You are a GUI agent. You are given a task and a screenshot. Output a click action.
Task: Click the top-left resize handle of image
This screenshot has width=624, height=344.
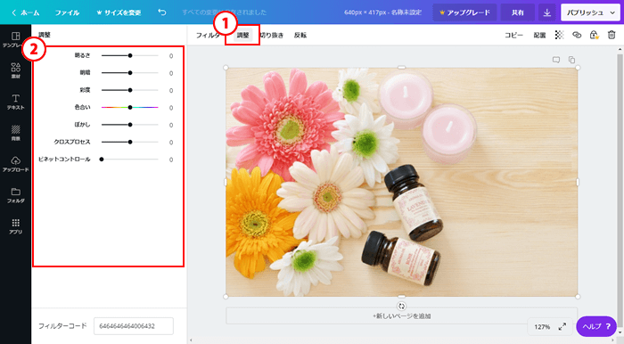pos(226,68)
